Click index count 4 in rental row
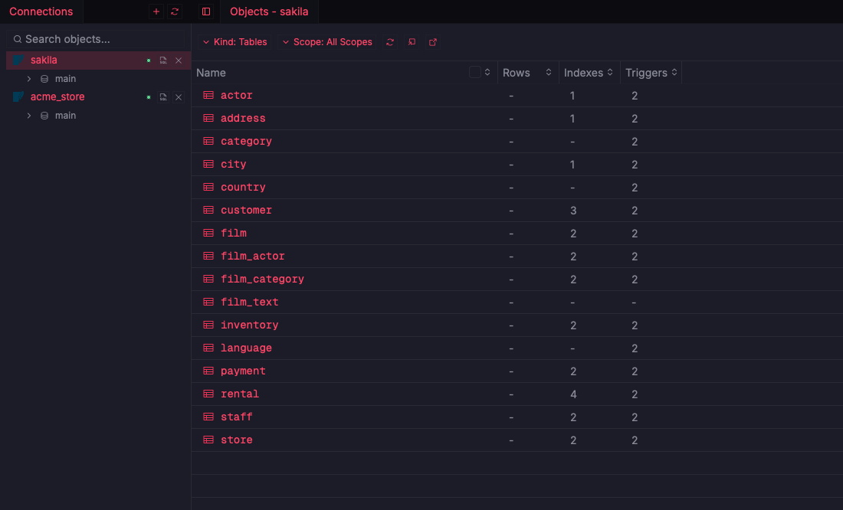 (573, 394)
